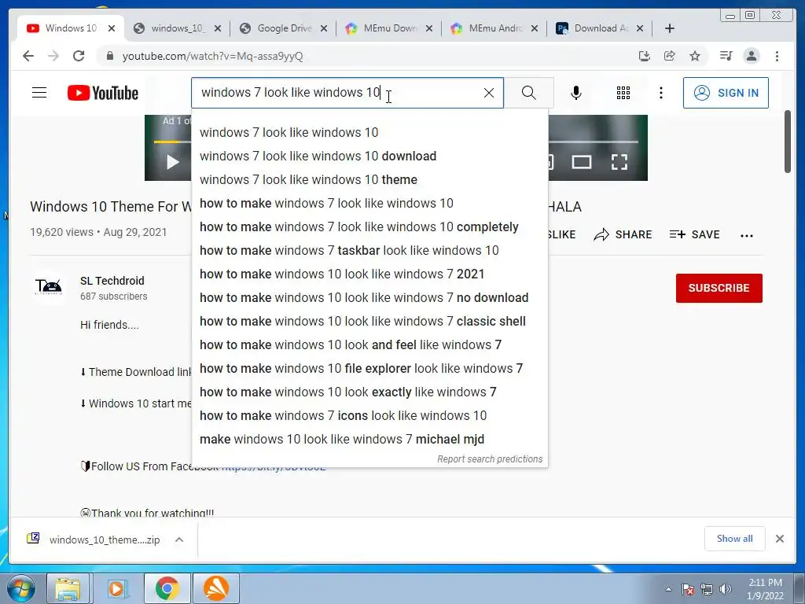Click the address bar URL

212,56
